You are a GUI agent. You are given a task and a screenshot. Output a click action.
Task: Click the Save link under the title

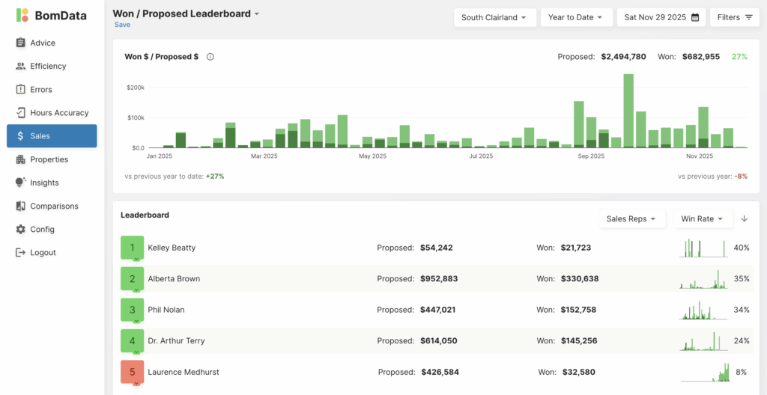122,25
